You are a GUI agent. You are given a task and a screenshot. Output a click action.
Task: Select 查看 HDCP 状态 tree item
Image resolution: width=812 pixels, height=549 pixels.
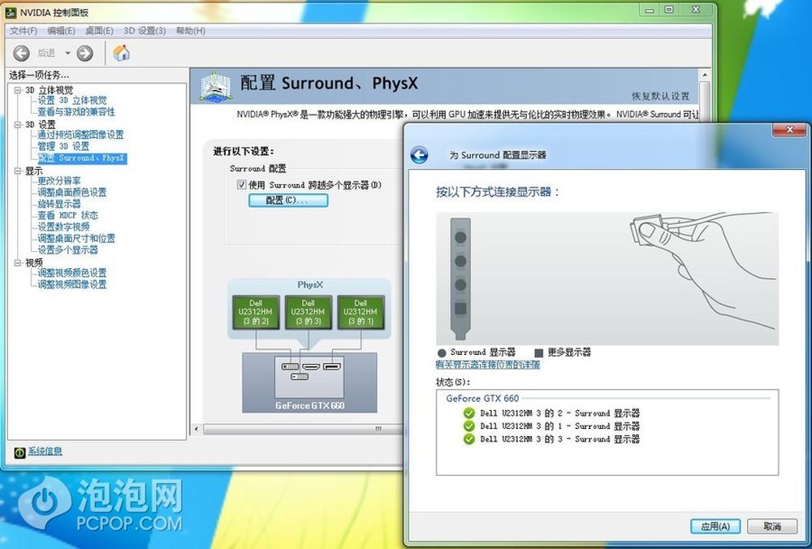(x=67, y=215)
